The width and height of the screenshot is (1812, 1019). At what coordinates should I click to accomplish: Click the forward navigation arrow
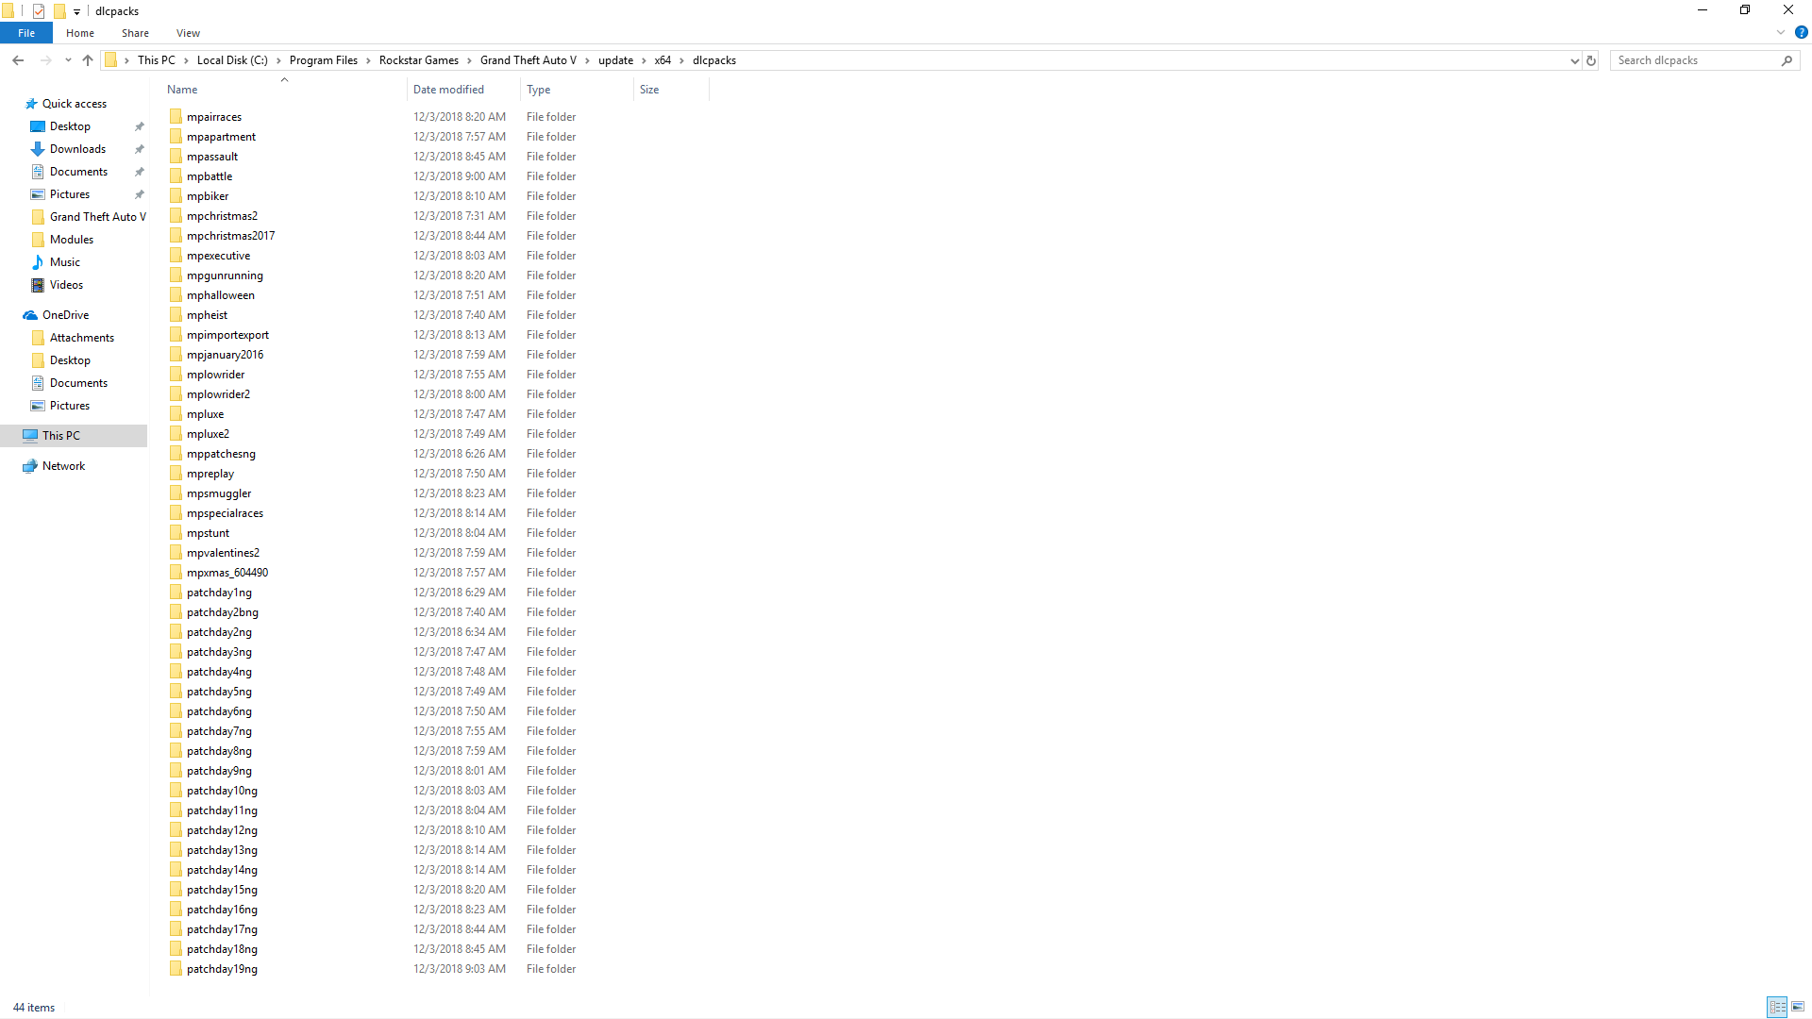tap(45, 59)
